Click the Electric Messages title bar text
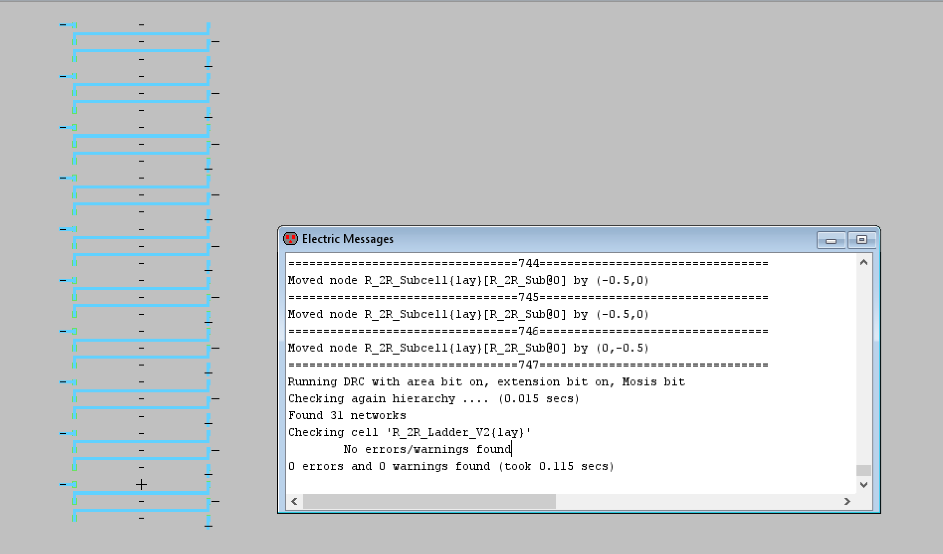This screenshot has width=943, height=554. [347, 239]
